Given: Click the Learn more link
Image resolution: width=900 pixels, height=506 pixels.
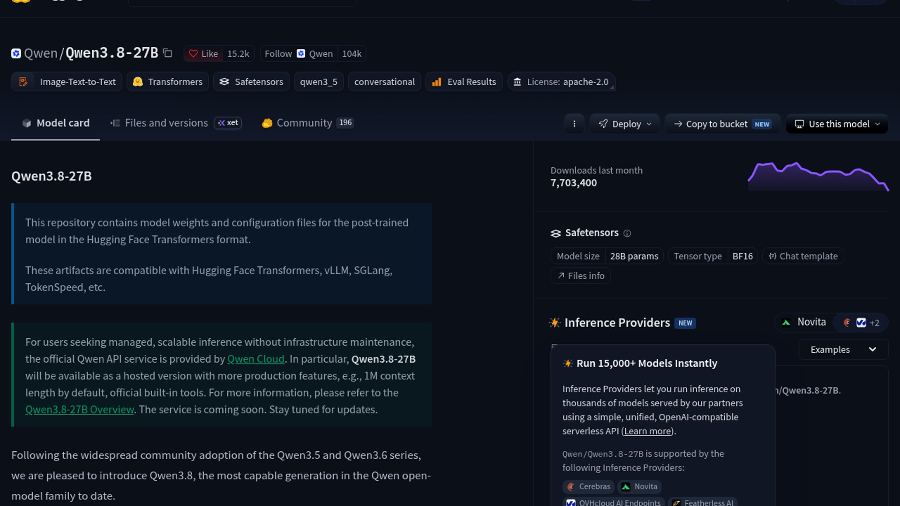Looking at the screenshot, I should click(647, 431).
